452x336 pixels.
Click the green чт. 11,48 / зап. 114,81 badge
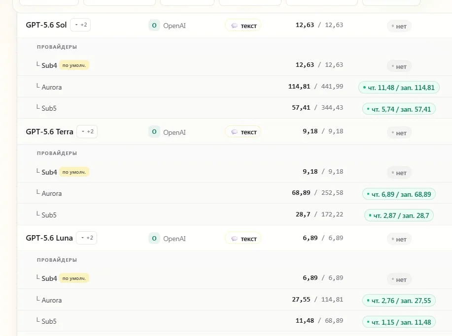[x=399, y=88]
